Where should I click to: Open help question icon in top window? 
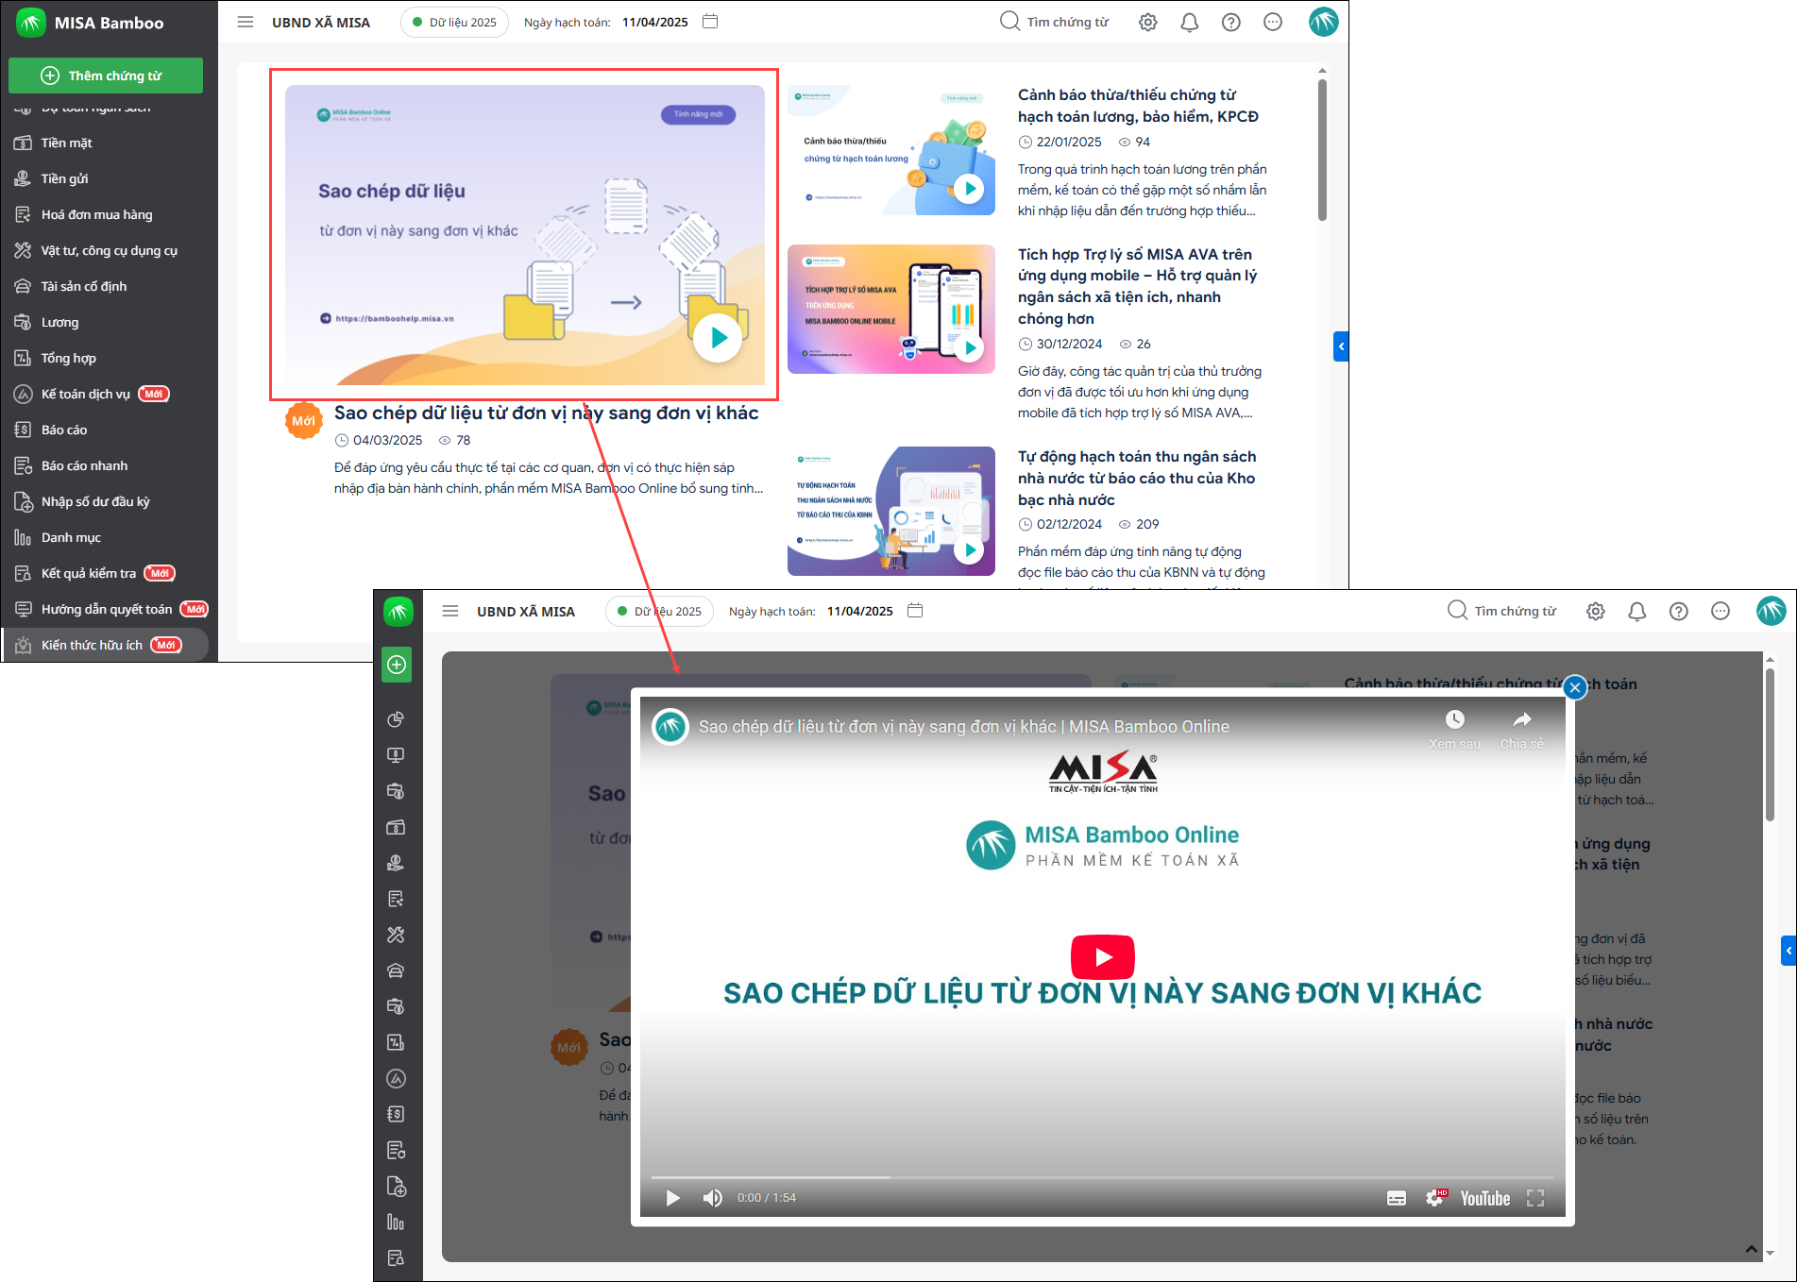coord(1231,22)
